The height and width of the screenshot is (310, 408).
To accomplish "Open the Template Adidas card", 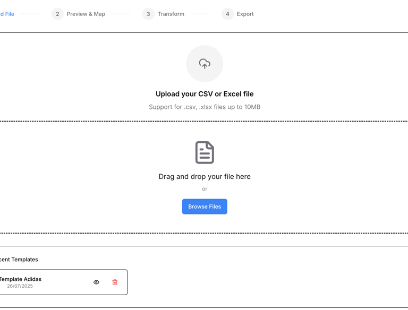I will (64, 282).
